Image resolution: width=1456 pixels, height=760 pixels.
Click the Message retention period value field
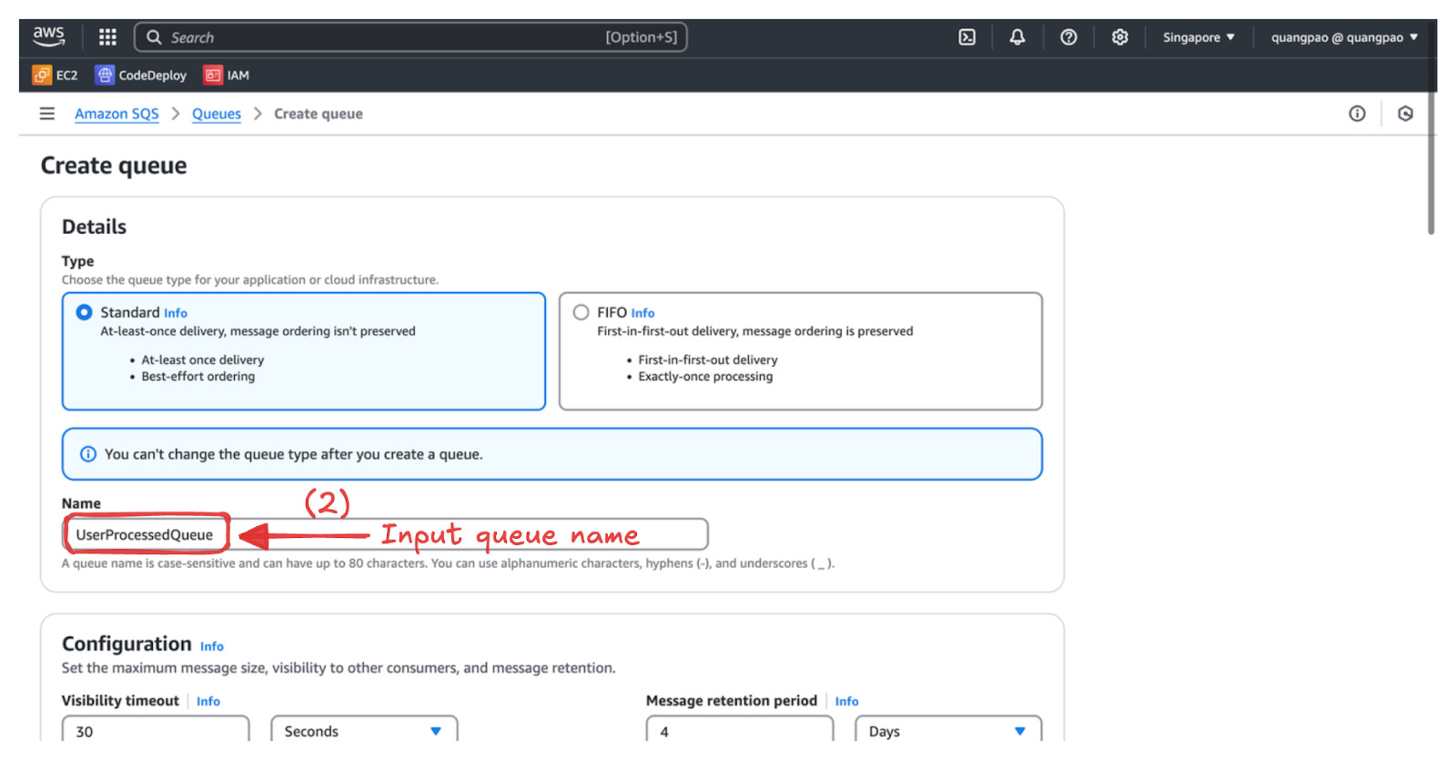click(740, 730)
